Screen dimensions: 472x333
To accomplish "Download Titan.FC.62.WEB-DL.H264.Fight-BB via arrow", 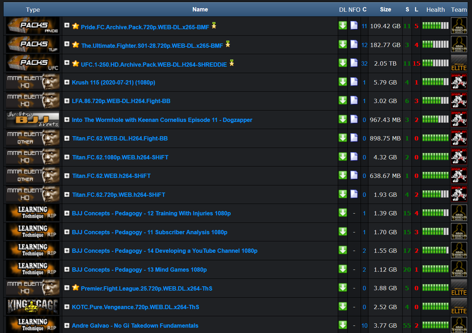I will tap(343, 138).
